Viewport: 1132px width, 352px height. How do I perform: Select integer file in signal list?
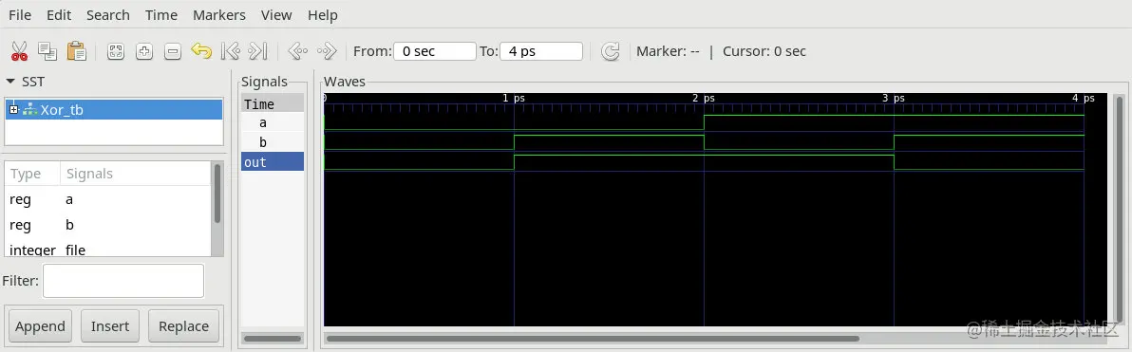108,250
